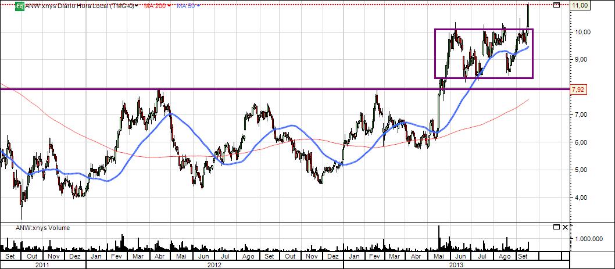
Task: Maximize the price chart pane
Action: pyautogui.click(x=556, y=5)
